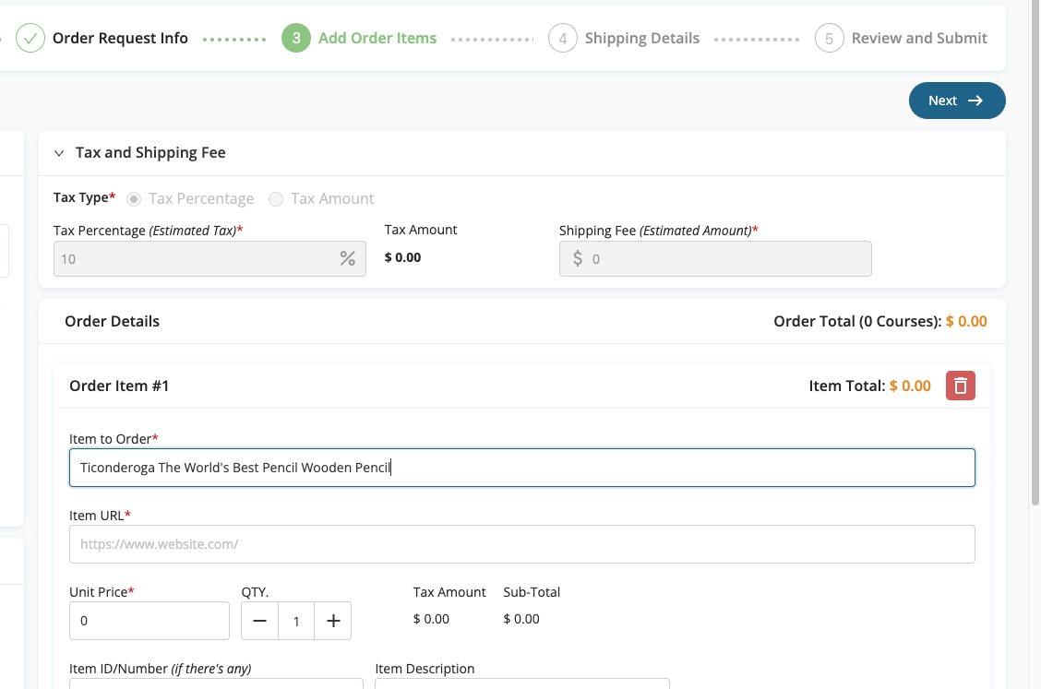Click the Item Total $ 0.00 value

tap(910, 386)
